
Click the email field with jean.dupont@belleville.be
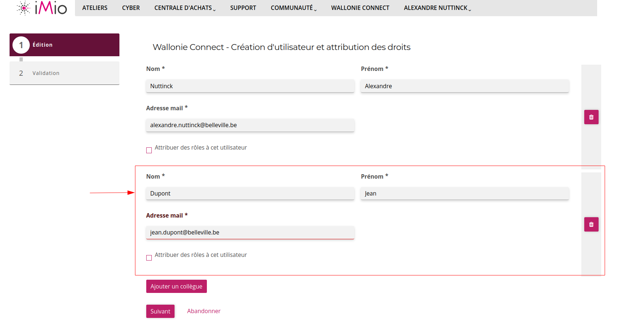coord(250,233)
